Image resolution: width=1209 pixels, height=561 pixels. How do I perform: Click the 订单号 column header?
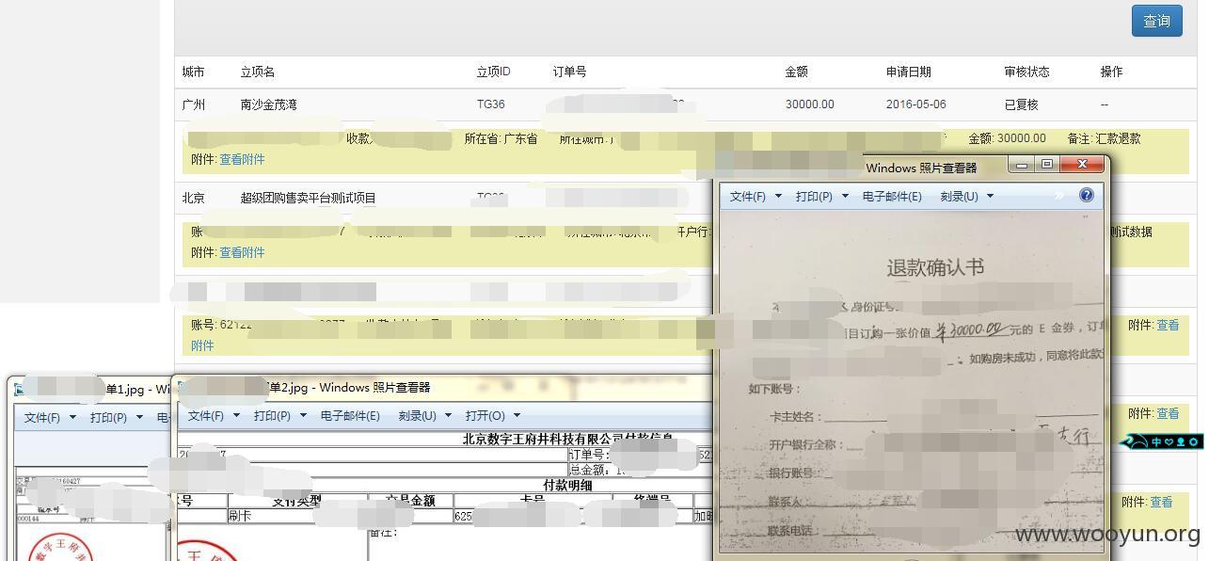pos(570,72)
